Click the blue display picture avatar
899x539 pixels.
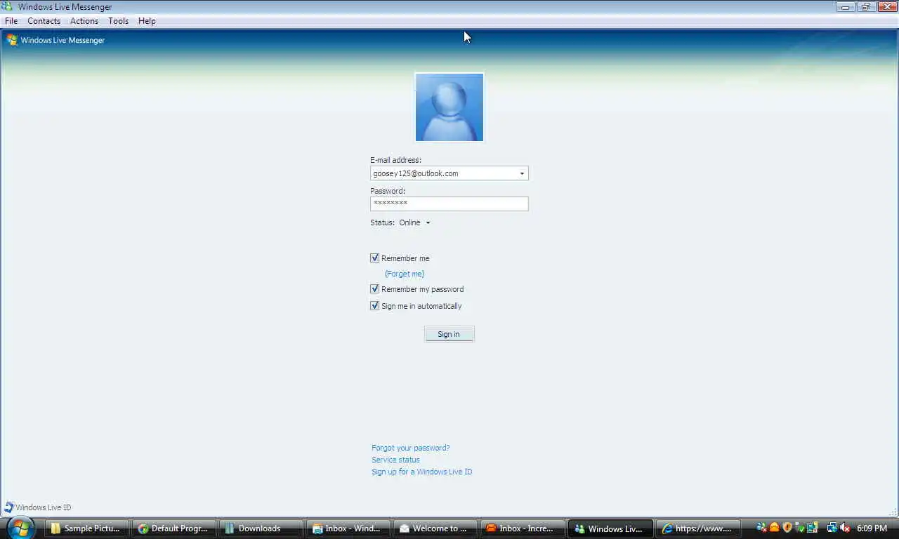tap(449, 107)
